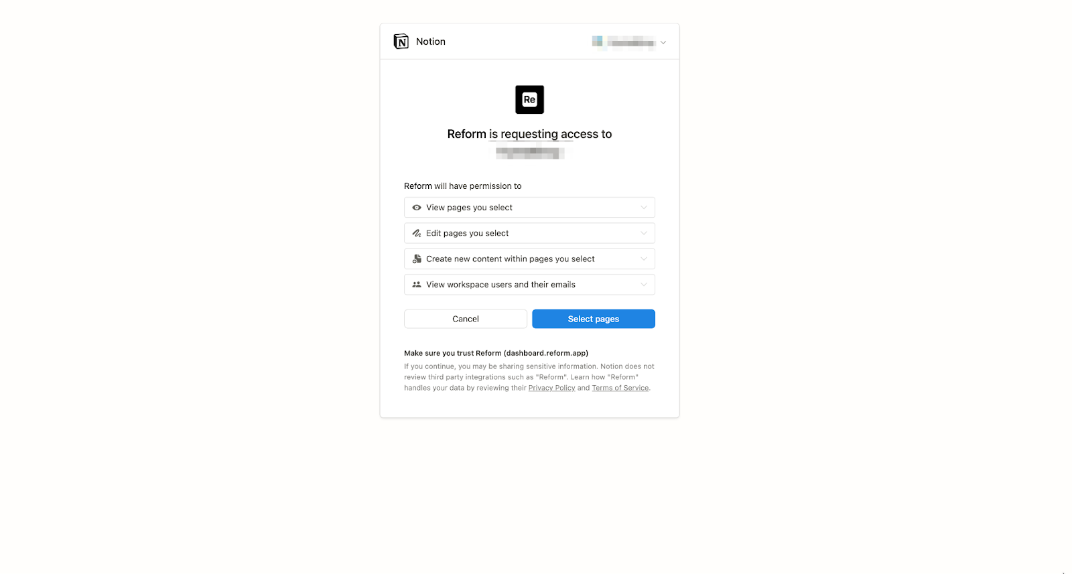The image size is (1072, 574).
Task: Expand the 'Edit pages you select' chevron
Action: [x=643, y=233]
